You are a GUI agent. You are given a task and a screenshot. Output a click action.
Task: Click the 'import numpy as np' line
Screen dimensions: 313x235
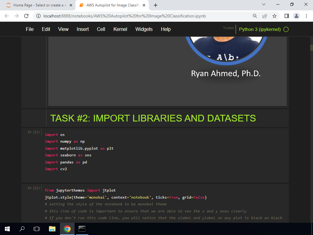coord(65,141)
